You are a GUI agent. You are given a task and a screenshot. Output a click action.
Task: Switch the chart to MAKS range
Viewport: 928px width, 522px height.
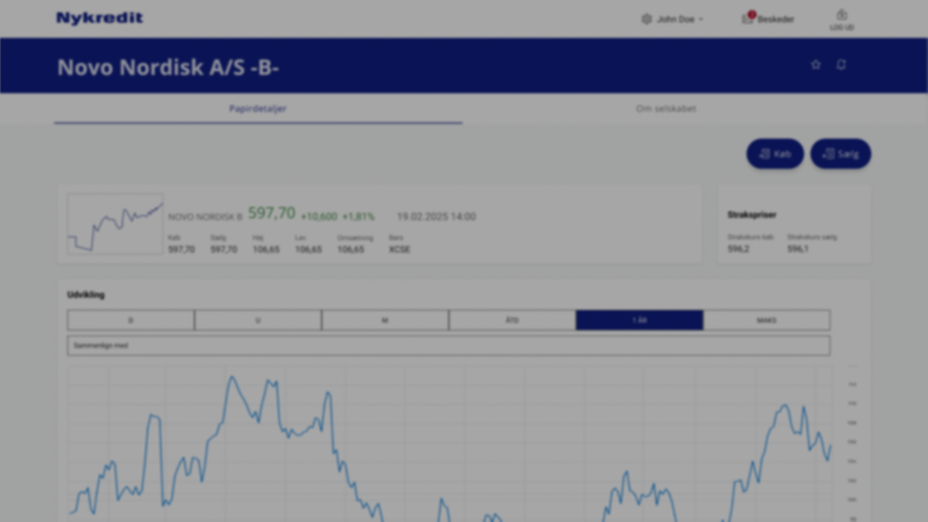[x=766, y=320]
